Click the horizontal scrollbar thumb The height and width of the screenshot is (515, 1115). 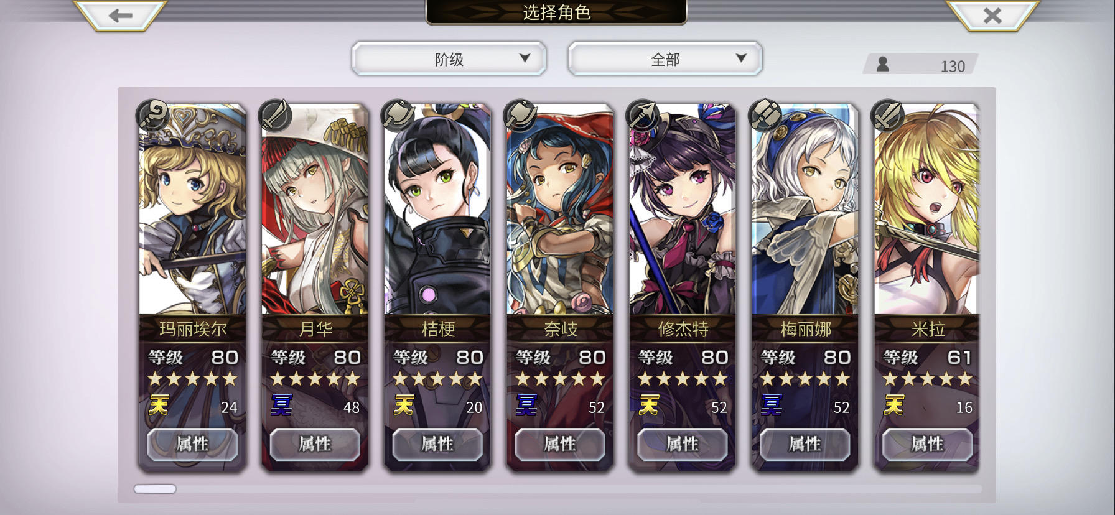(x=155, y=489)
